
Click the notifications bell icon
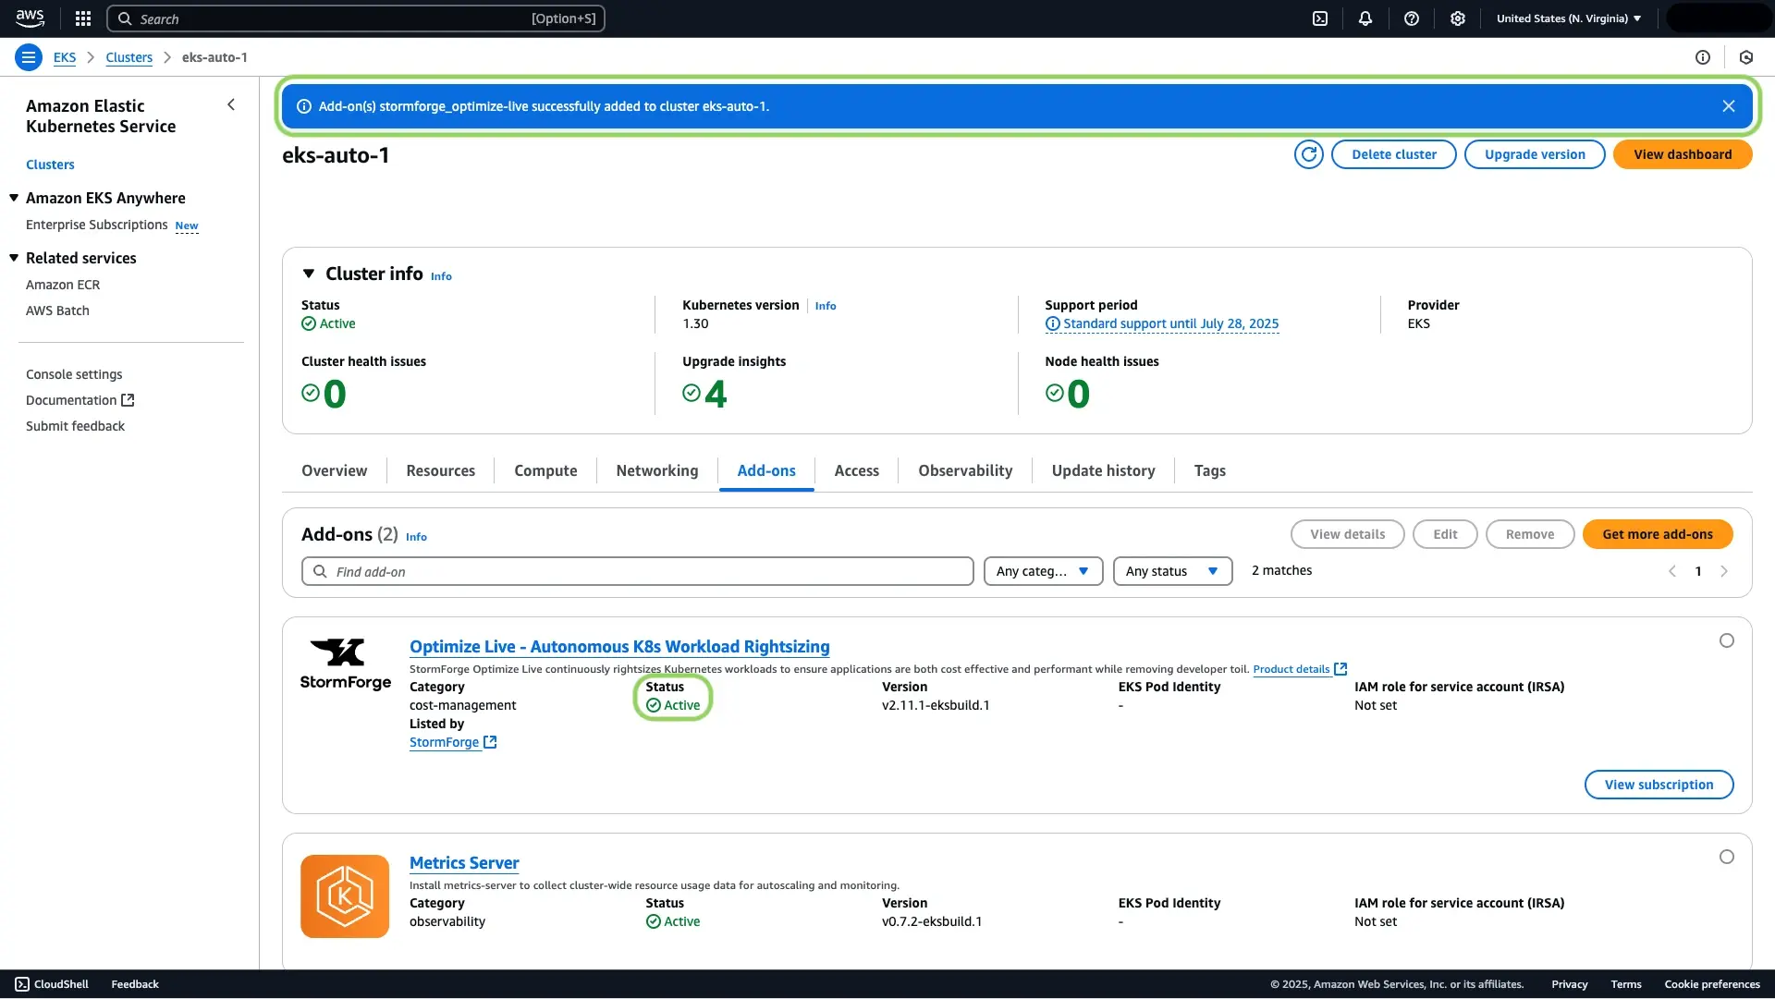coord(1365,18)
